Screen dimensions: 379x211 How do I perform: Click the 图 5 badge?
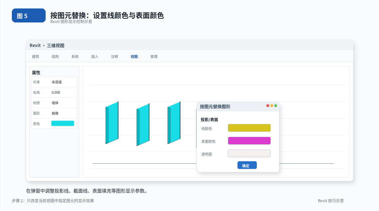pyautogui.click(x=29, y=15)
